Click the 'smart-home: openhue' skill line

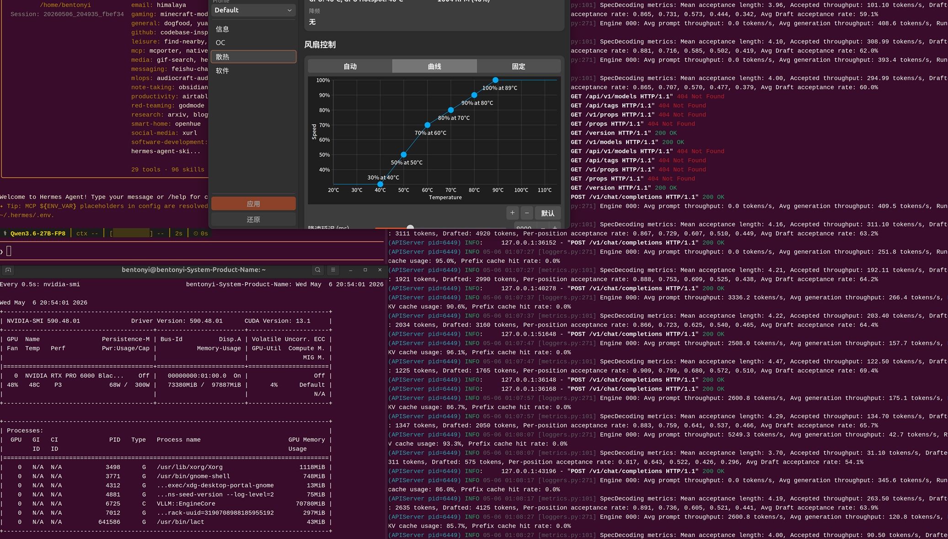tap(166, 124)
